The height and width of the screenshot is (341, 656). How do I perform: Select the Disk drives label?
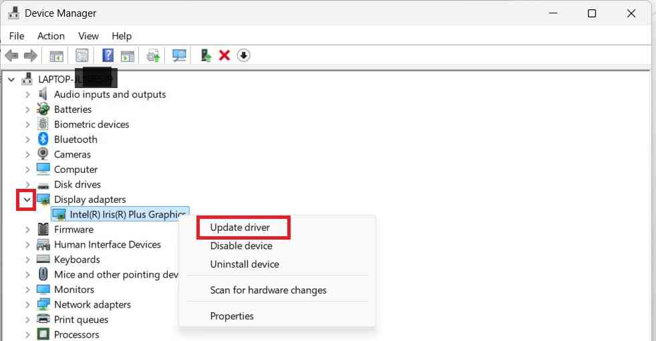[77, 184]
